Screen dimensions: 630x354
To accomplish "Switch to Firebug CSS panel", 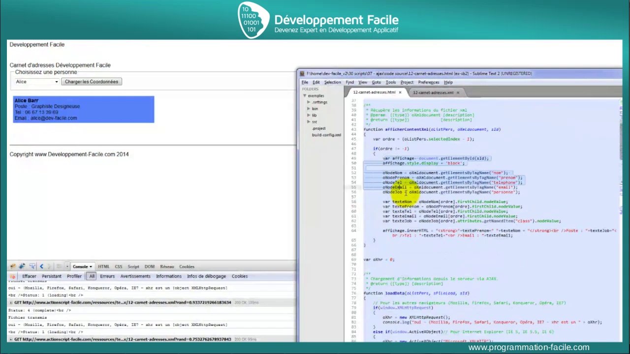I will [119, 266].
